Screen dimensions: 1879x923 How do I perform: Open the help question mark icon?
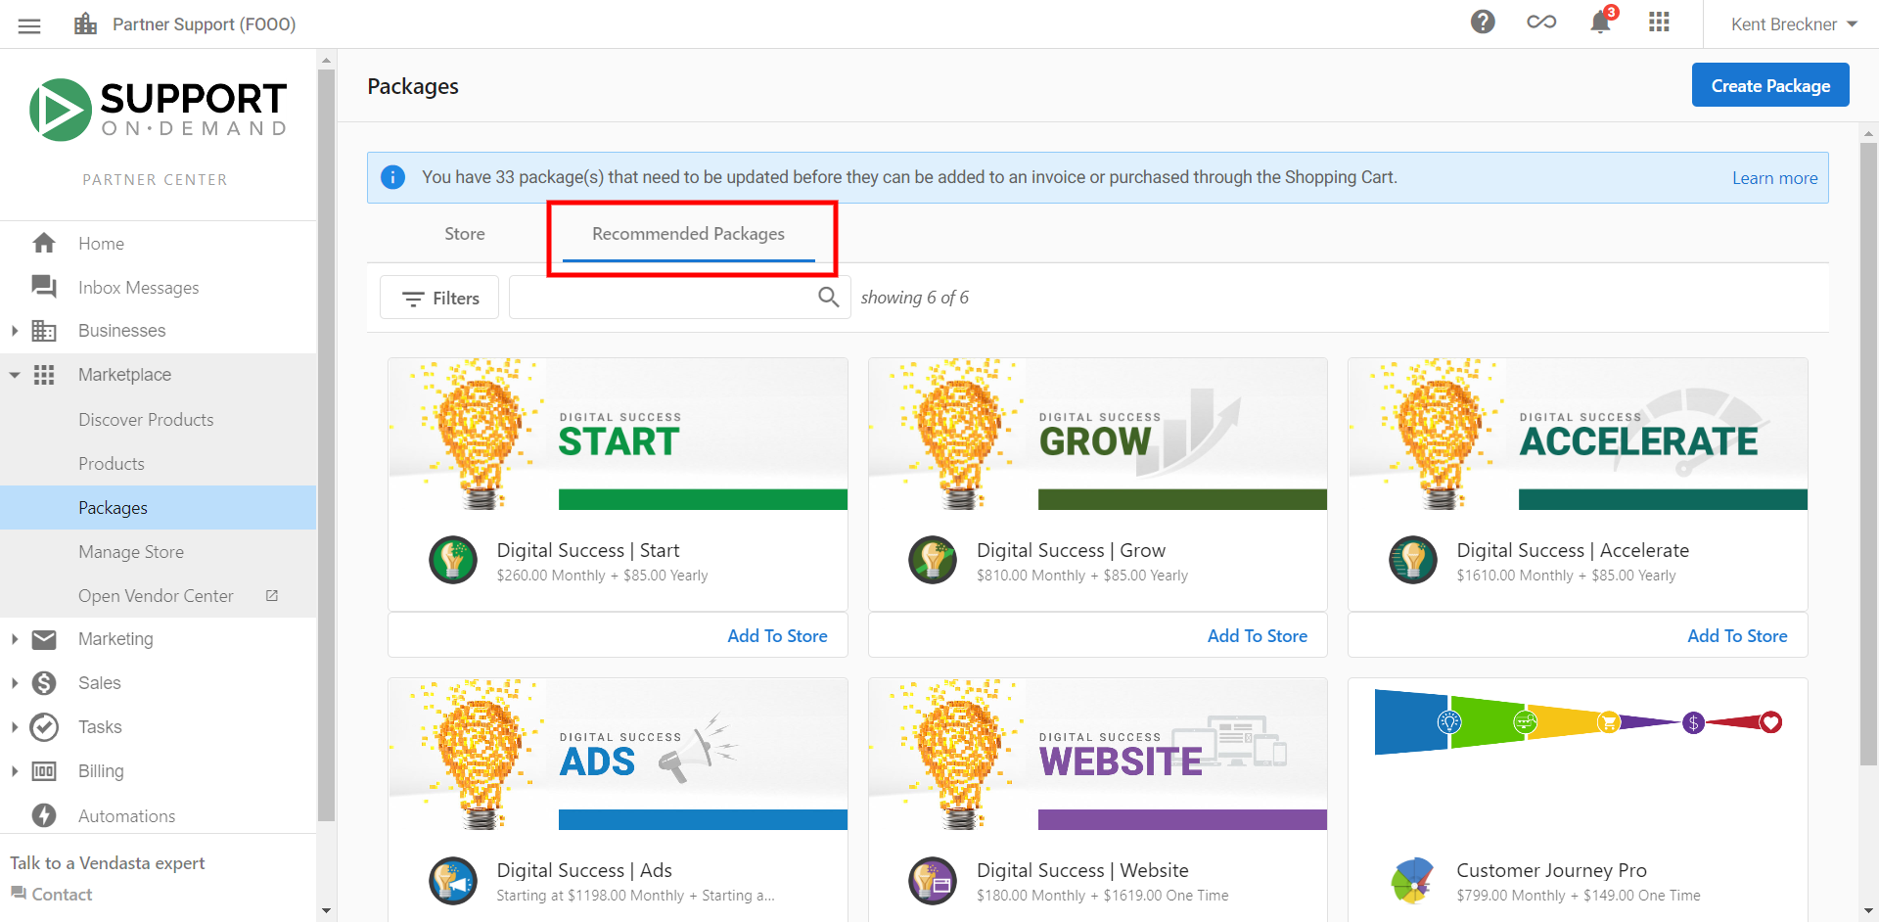point(1483,22)
